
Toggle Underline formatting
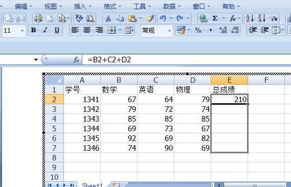pos(57,30)
